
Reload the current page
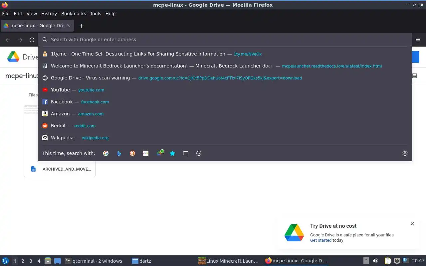click(32, 40)
